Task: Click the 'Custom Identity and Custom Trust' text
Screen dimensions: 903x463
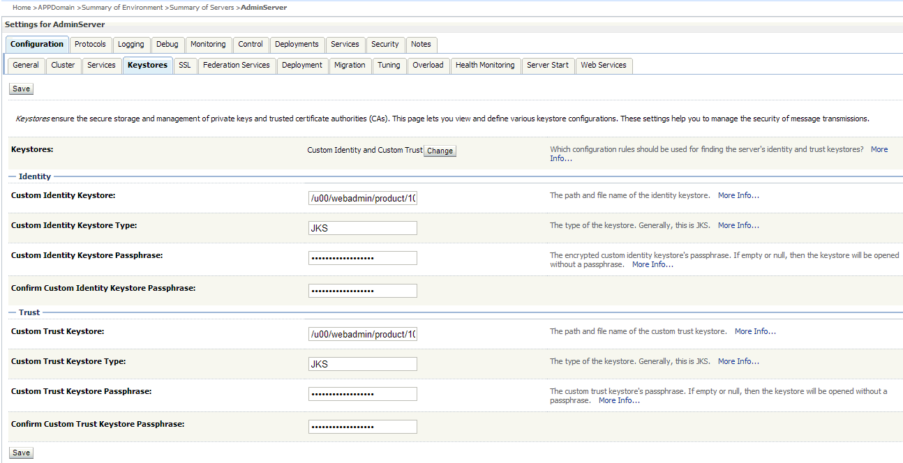Action: (365, 150)
